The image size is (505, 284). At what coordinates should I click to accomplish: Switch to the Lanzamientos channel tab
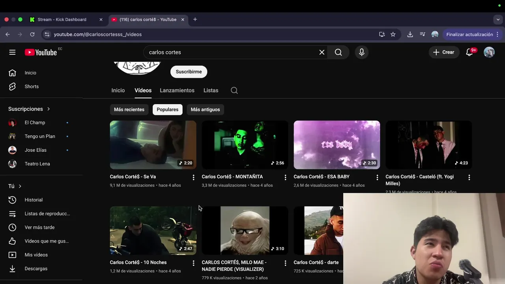pyautogui.click(x=177, y=90)
